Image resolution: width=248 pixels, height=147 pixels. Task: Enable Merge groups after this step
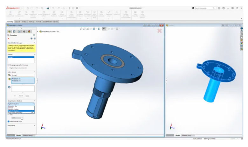(9, 65)
